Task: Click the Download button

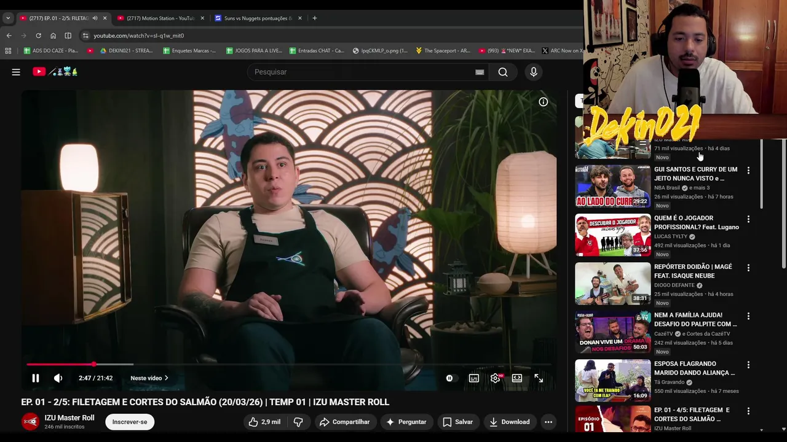Action: [510, 422]
